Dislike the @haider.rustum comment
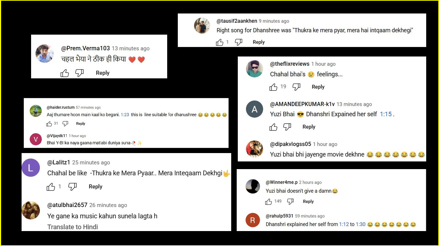This screenshot has height=246, width=439. click(65, 124)
